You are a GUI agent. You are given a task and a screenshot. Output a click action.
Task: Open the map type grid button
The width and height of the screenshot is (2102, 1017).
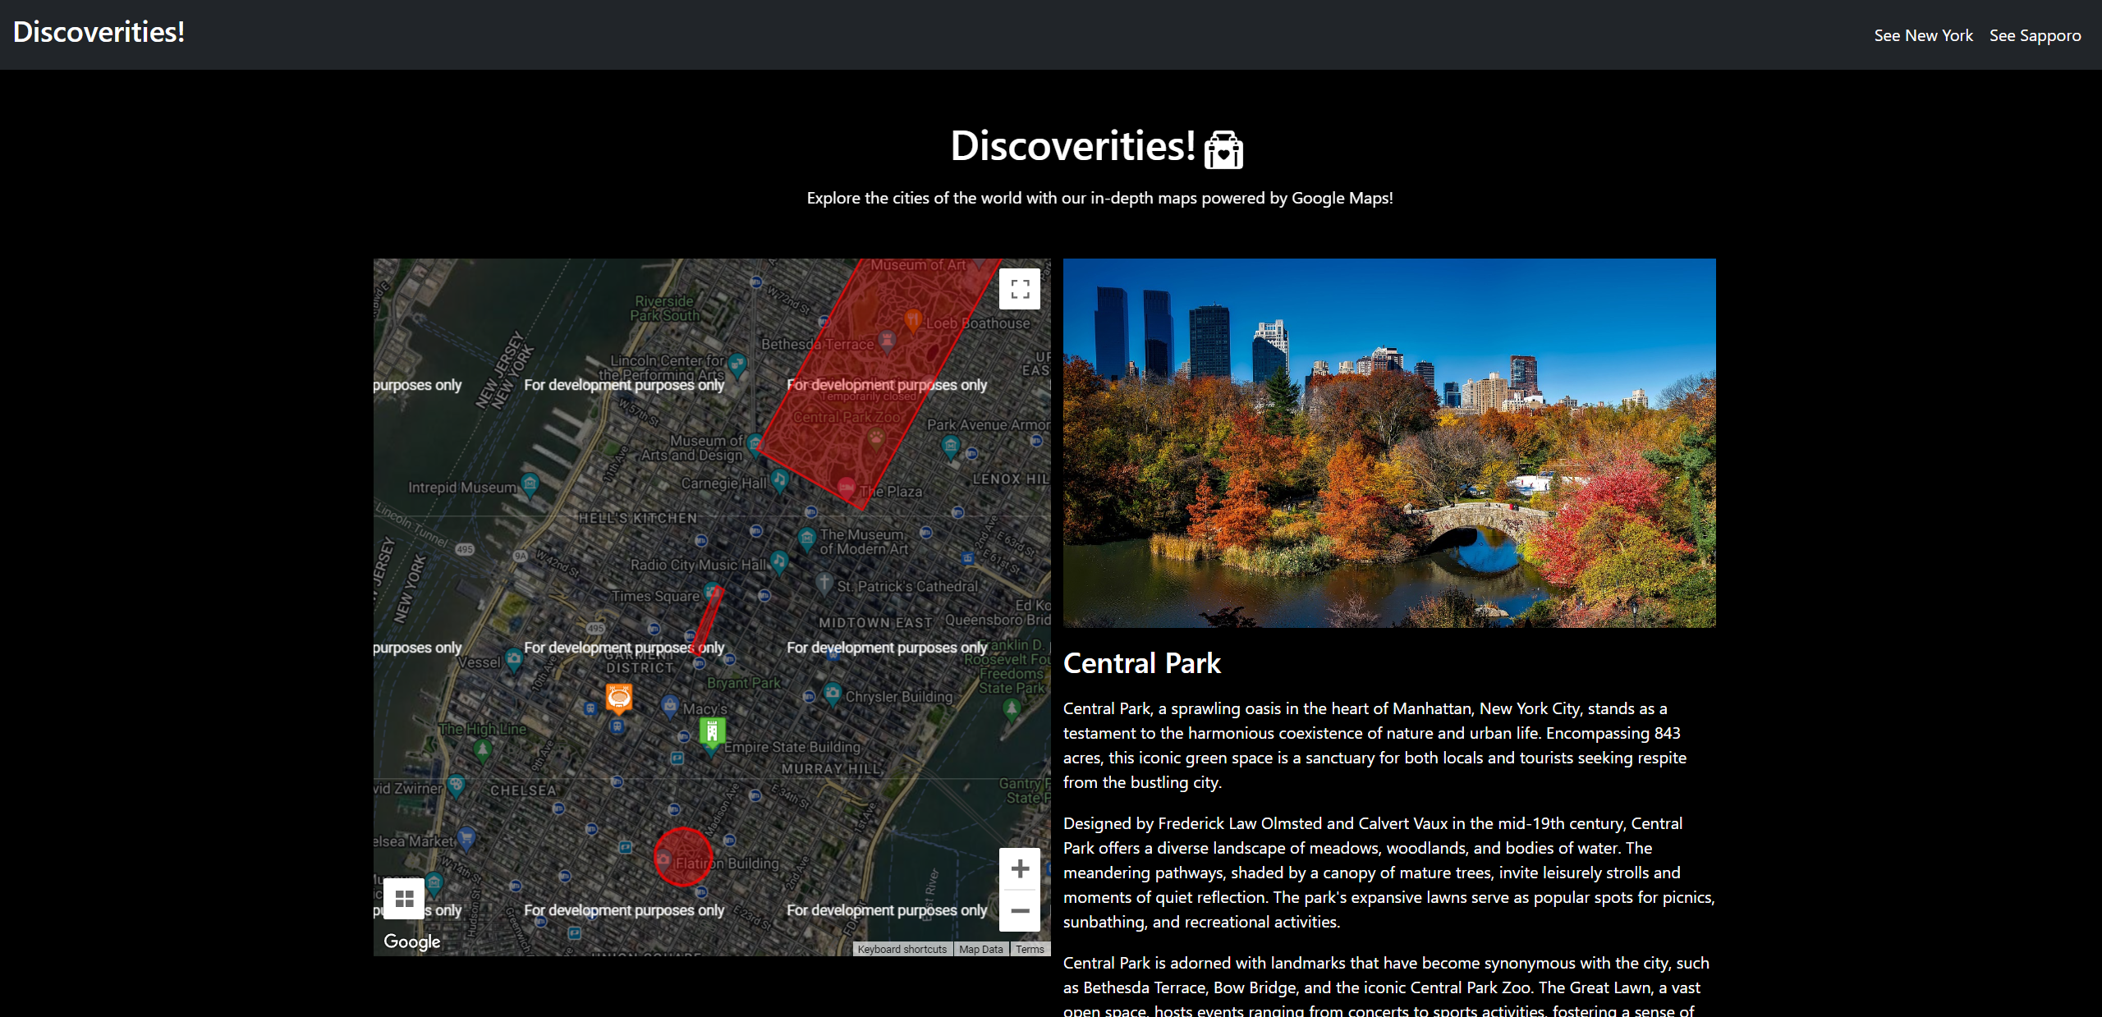coord(404,899)
